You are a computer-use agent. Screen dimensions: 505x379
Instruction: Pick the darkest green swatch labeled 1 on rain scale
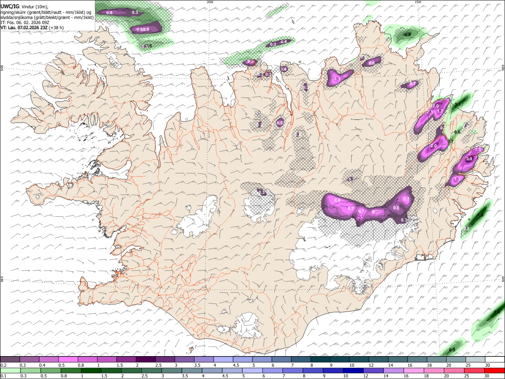pos(91,371)
